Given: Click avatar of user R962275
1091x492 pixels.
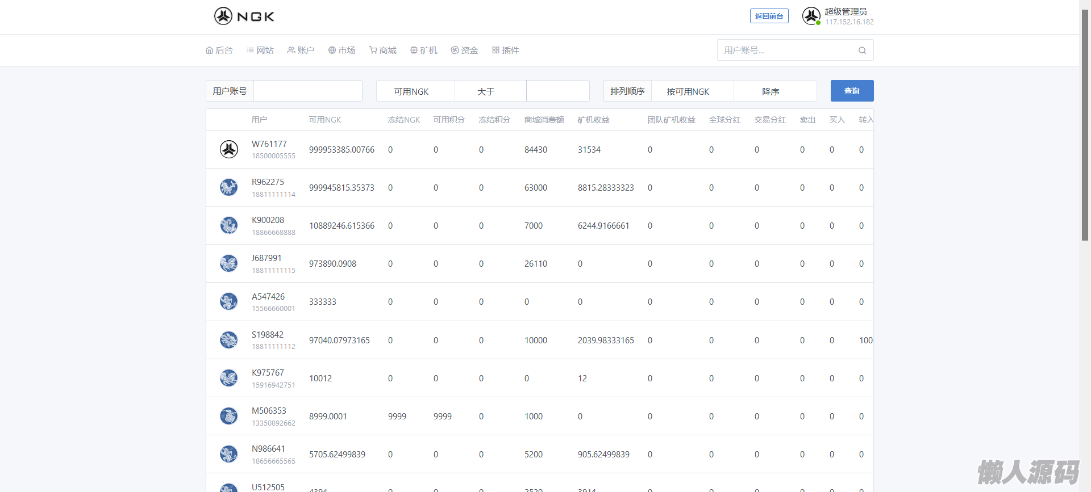Looking at the screenshot, I should click(x=229, y=187).
